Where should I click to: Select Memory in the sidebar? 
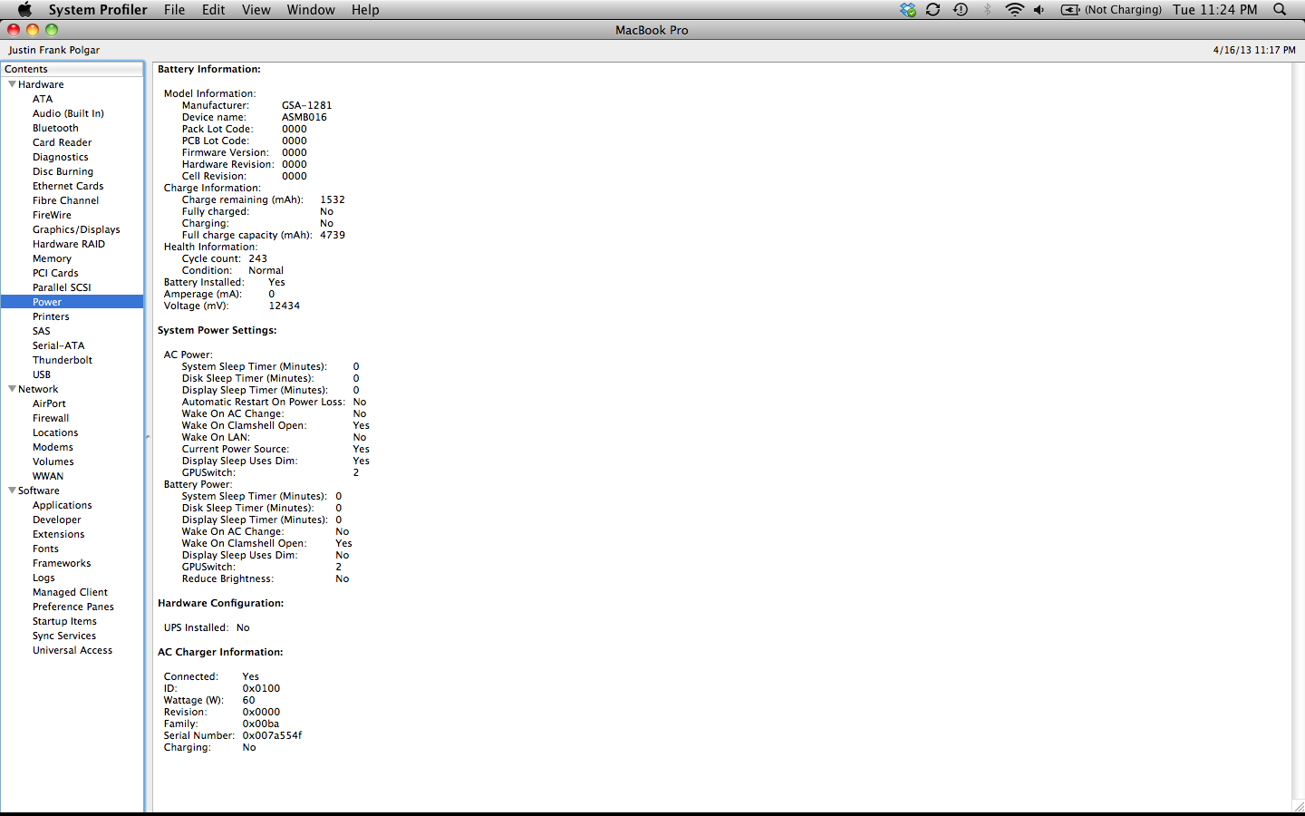tap(52, 258)
